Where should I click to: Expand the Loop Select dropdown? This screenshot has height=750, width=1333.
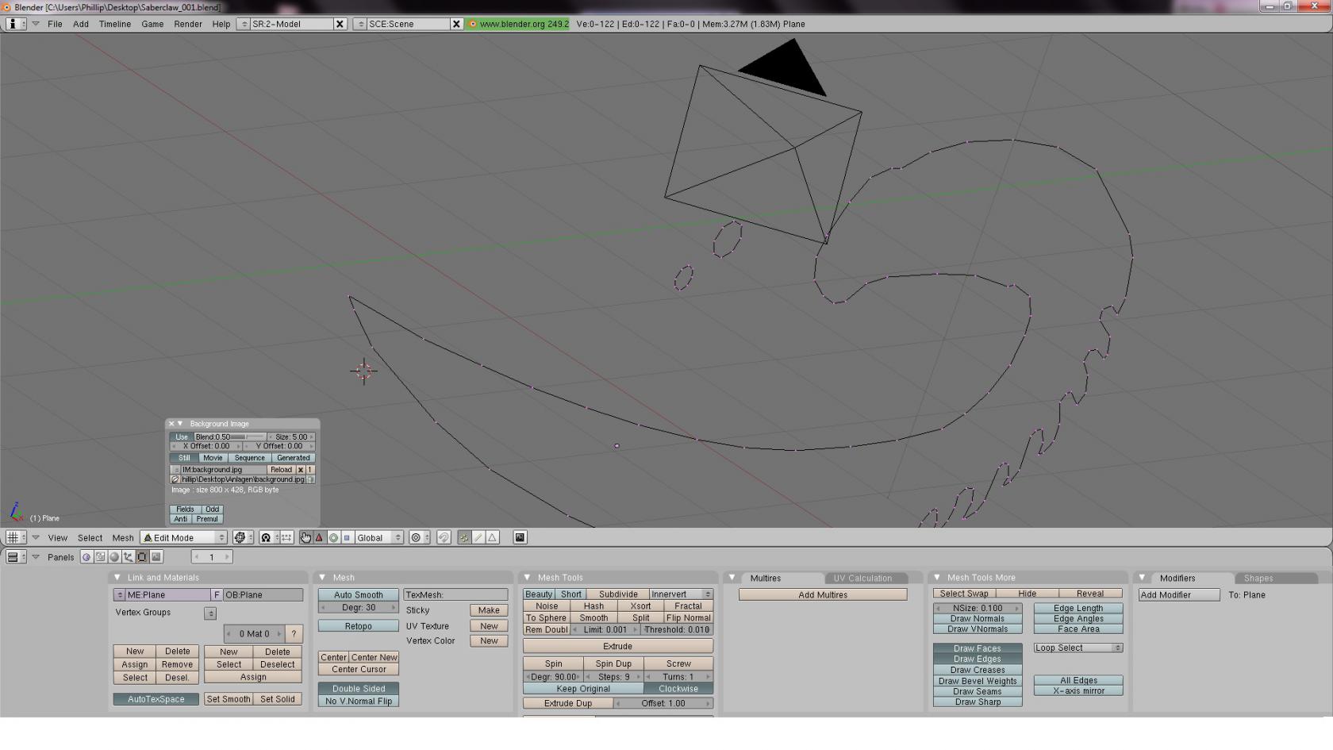1078,648
